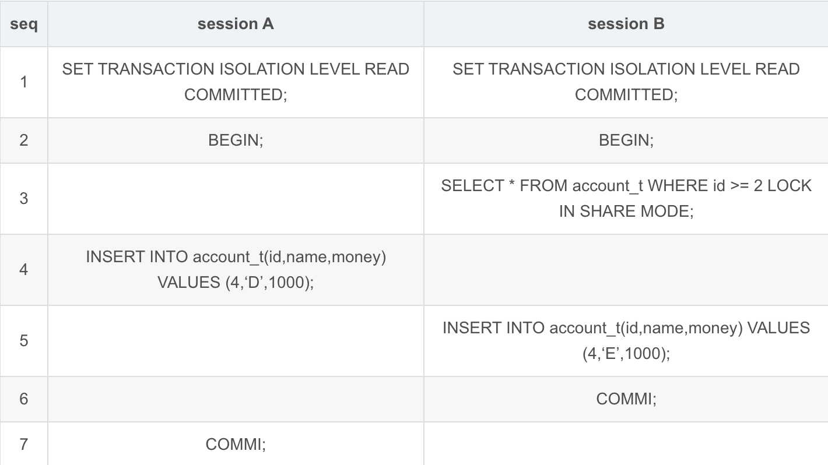Select the SELECT ... LOCK IN SHARE MODE statement
The image size is (828, 465).
click(x=626, y=199)
